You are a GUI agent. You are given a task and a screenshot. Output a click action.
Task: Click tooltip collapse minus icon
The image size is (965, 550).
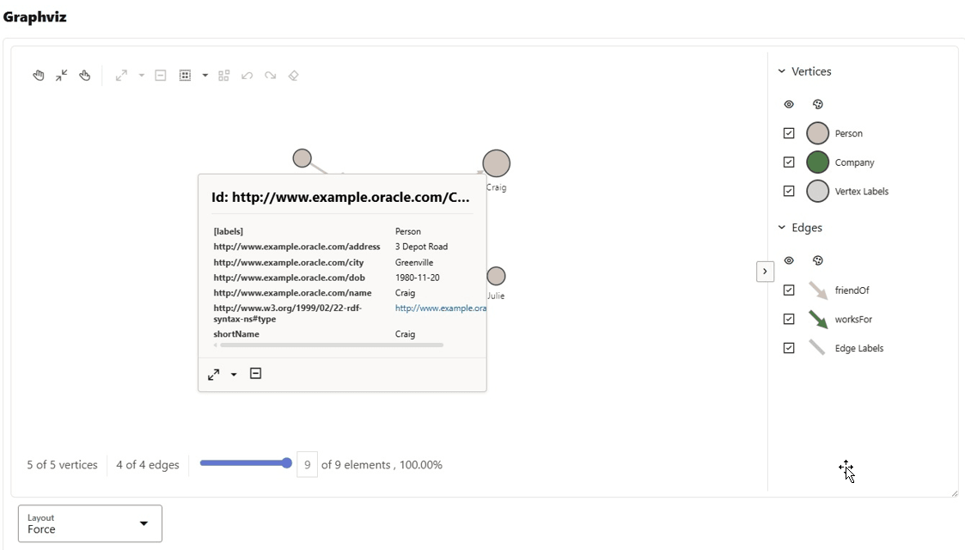pyautogui.click(x=256, y=374)
